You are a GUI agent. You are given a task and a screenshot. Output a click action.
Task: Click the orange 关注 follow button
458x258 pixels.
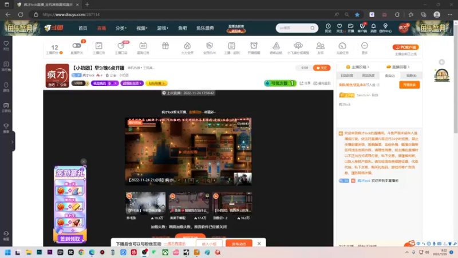point(322,68)
